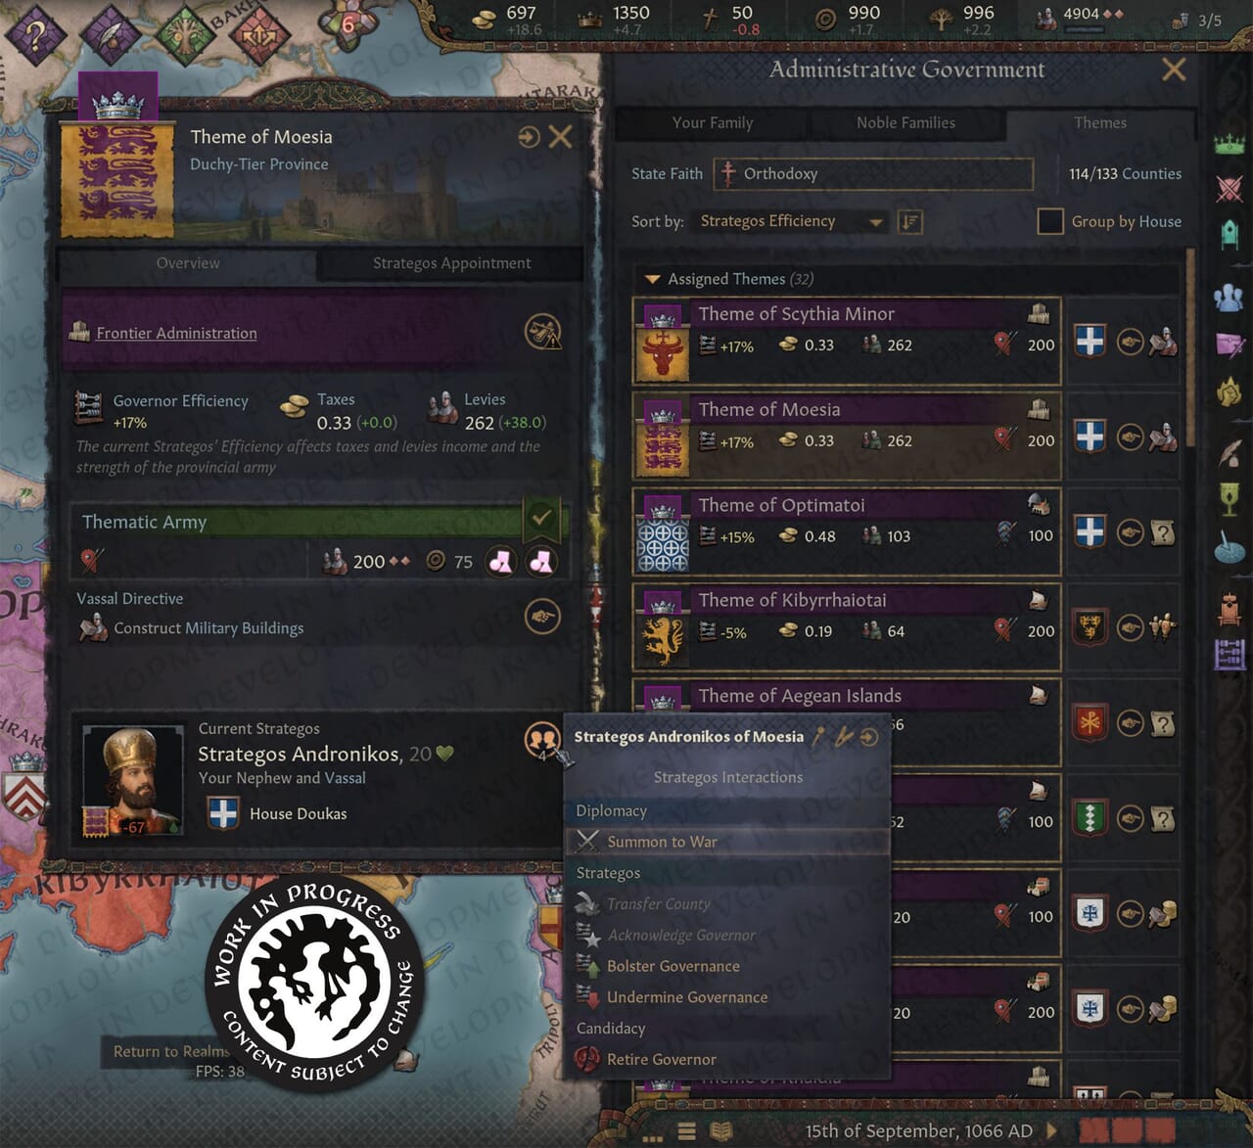This screenshot has width=1253, height=1148.
Task: Switch to the Noble Families tab
Action: (x=905, y=122)
